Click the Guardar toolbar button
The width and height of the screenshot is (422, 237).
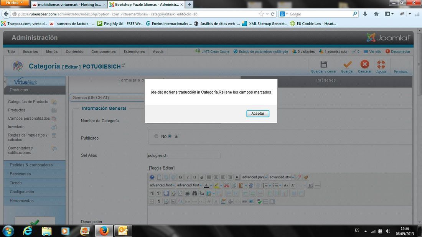click(347, 67)
